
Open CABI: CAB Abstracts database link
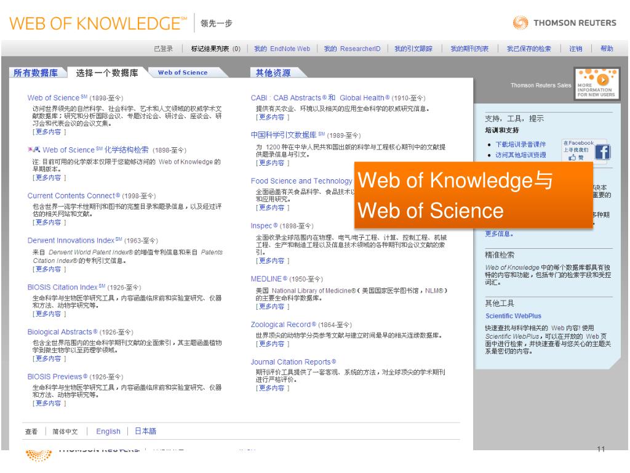(x=320, y=98)
